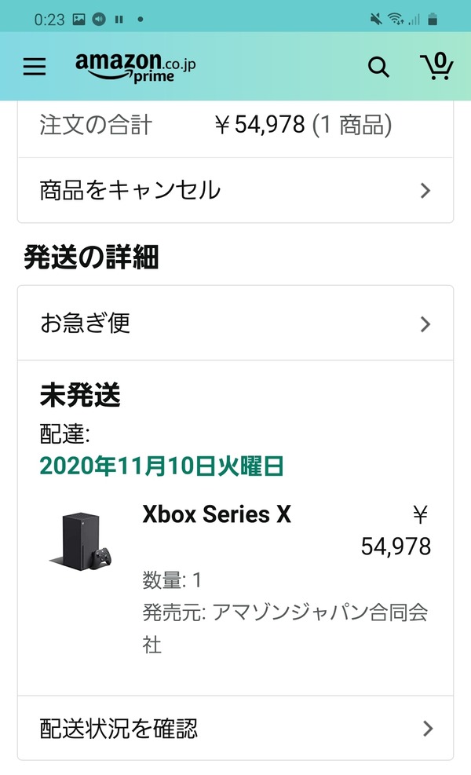Expand the 配送状況を確認 chevron arrow
471x775 pixels.
pyautogui.click(x=428, y=728)
